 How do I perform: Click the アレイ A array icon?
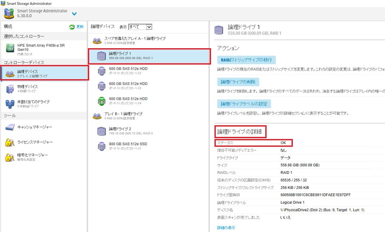(x=97, y=40)
